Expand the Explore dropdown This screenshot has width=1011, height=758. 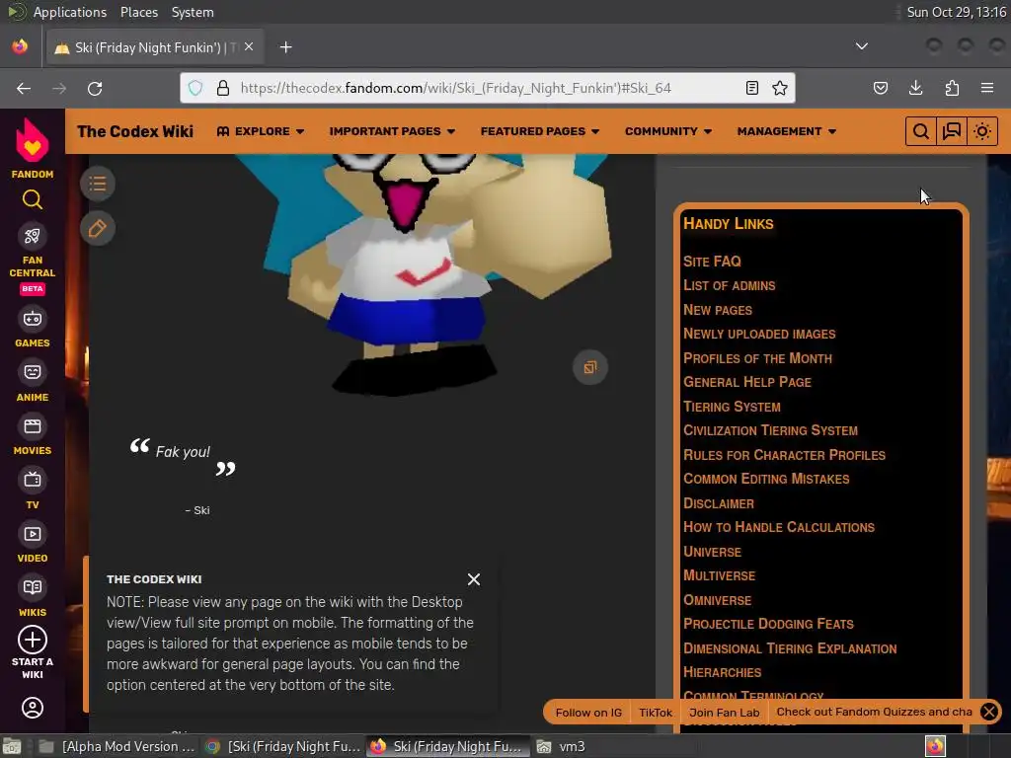tap(261, 131)
